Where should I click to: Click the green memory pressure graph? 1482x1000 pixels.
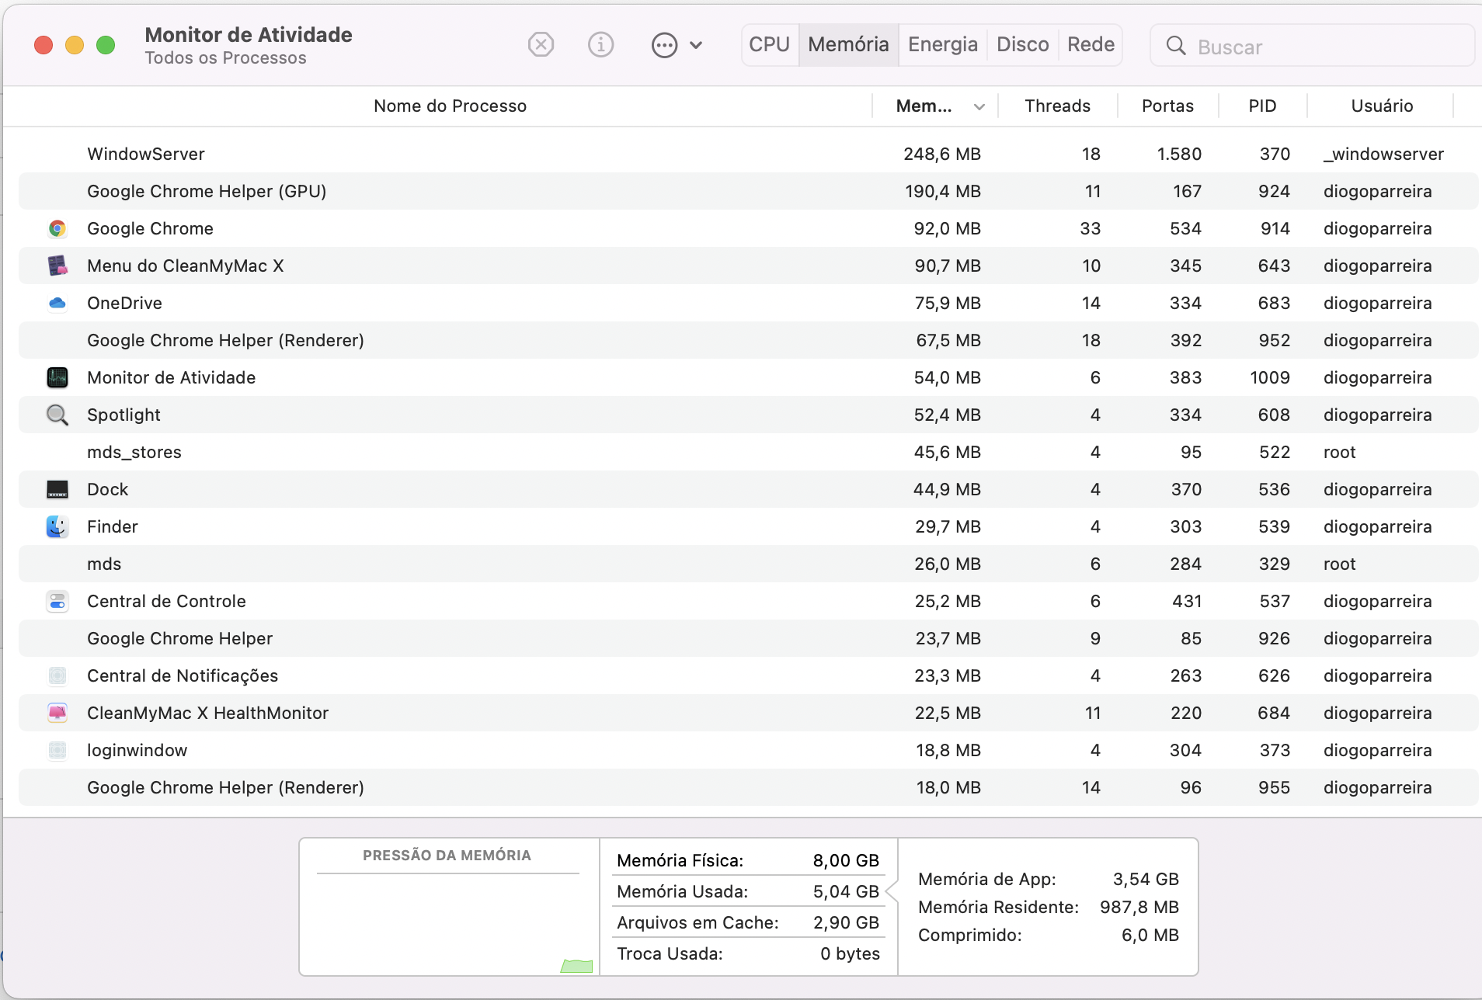(x=576, y=966)
